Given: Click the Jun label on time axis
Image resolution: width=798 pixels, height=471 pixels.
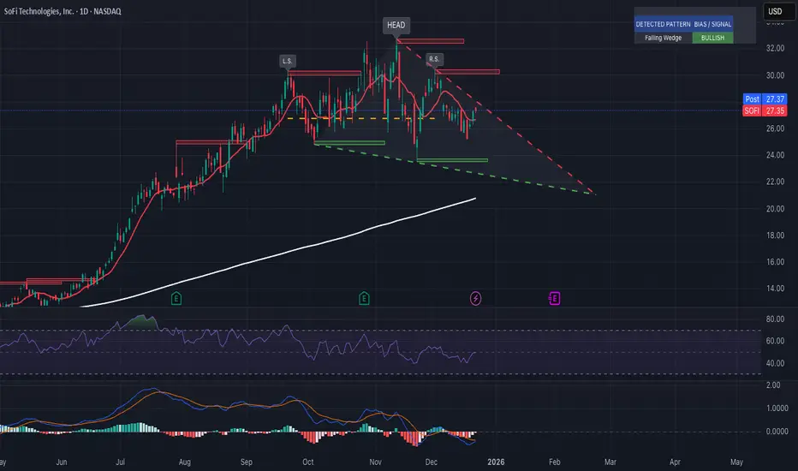Looking at the screenshot, I should pos(62,462).
